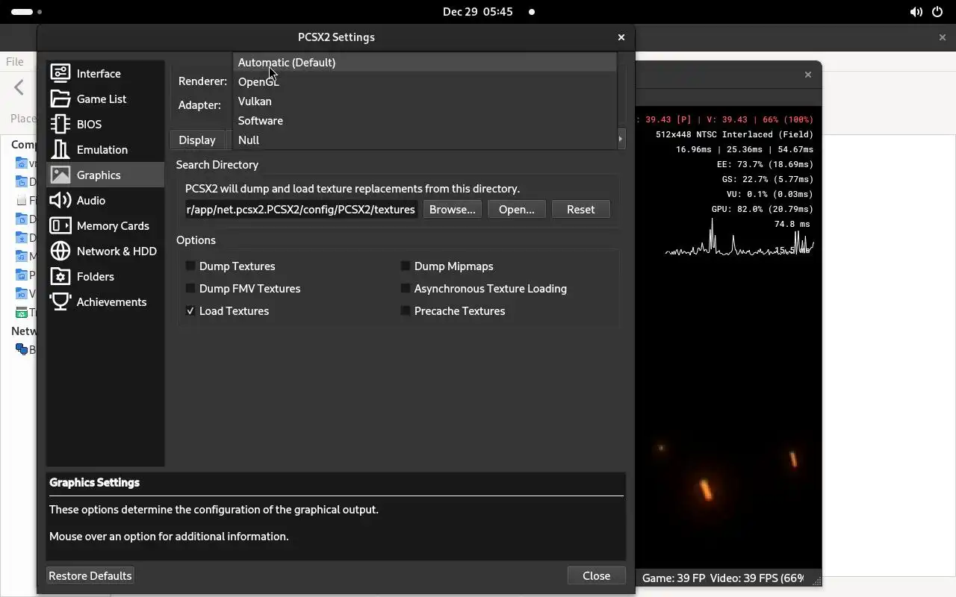
Task: Open the Network & HDD globe category
Action: coord(105,251)
